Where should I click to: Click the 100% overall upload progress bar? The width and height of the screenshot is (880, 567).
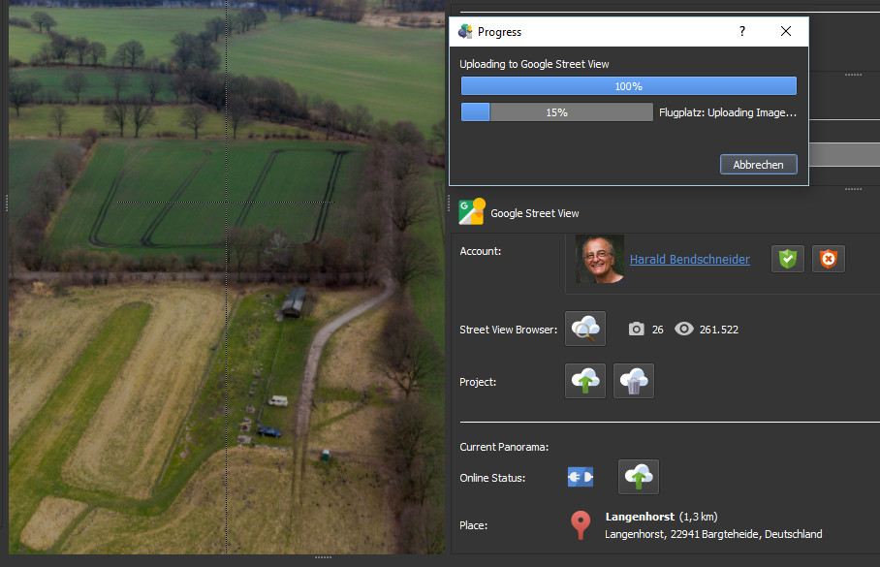tap(628, 86)
